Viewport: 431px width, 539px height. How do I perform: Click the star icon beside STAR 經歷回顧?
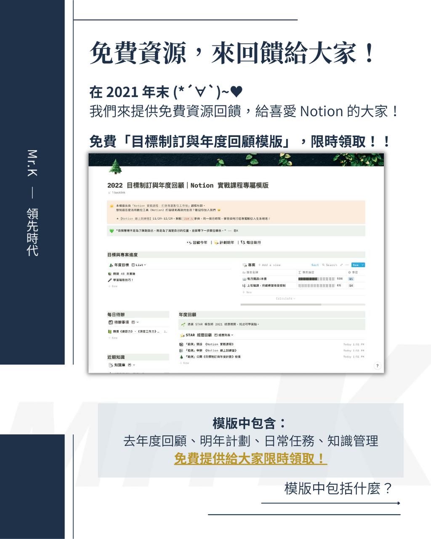tap(182, 335)
